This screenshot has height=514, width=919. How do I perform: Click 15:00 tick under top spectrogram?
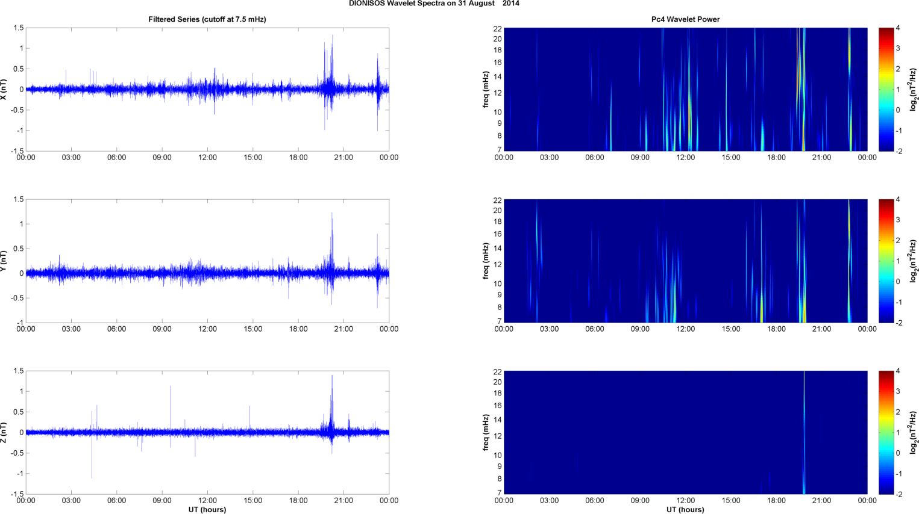731,158
